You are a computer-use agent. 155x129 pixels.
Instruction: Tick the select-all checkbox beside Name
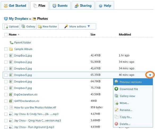pos(6,35)
